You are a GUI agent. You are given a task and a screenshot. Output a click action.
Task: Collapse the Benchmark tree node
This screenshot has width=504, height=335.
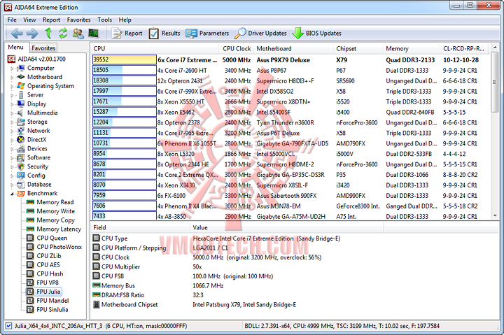12,194
